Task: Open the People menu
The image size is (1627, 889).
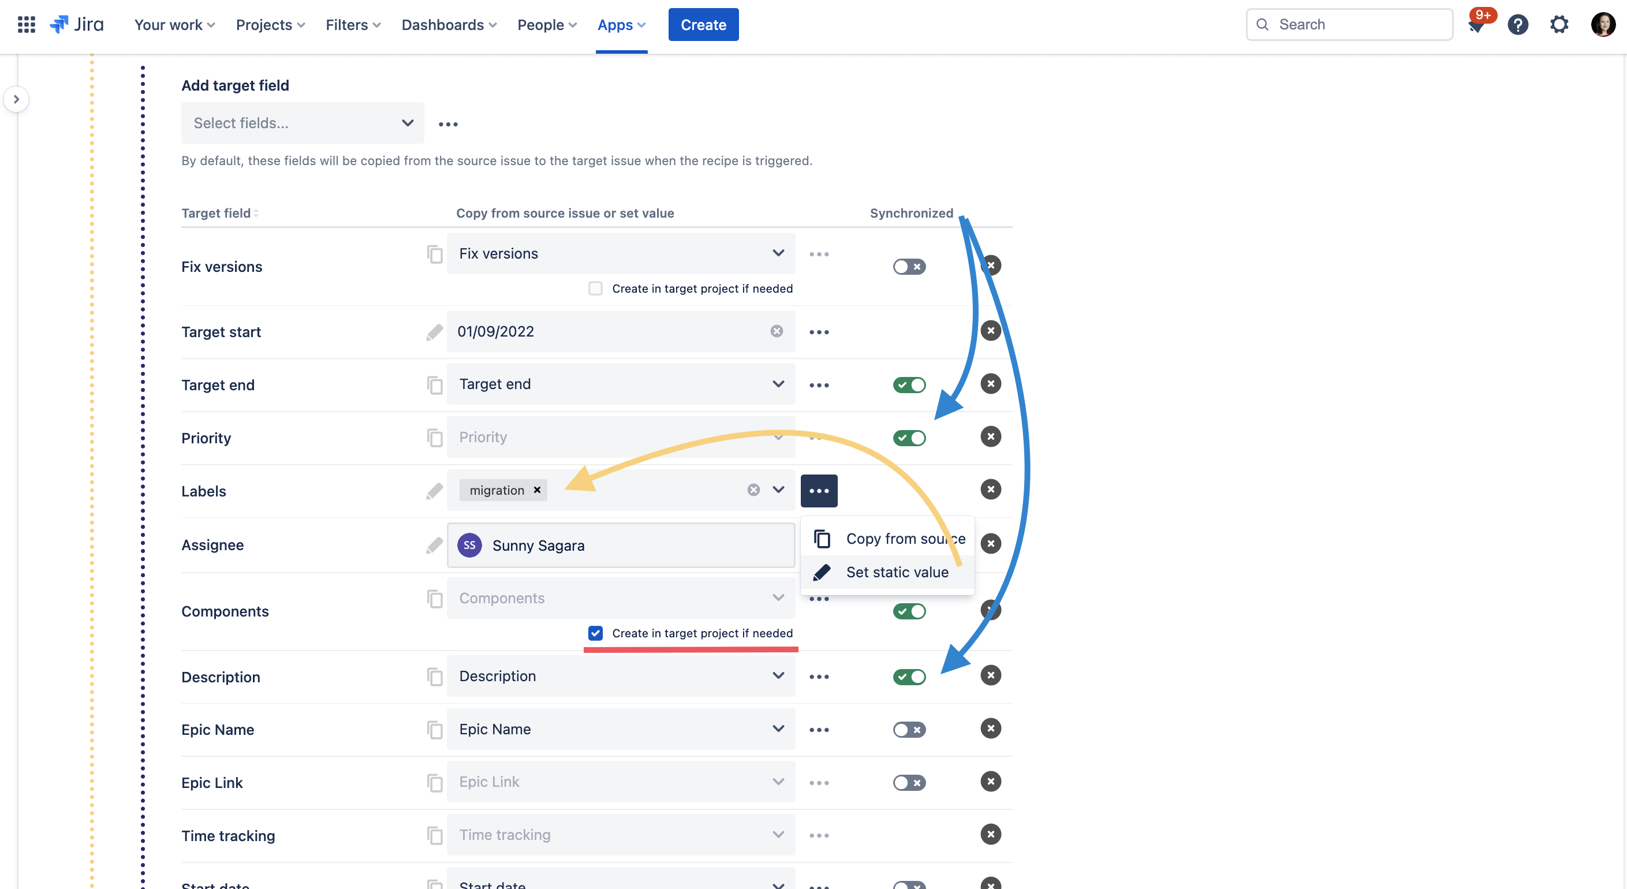Action: pos(547,25)
